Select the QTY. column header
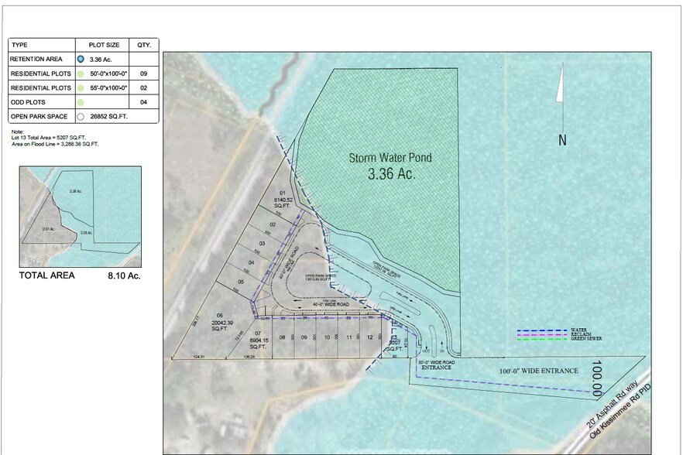 [x=144, y=45]
